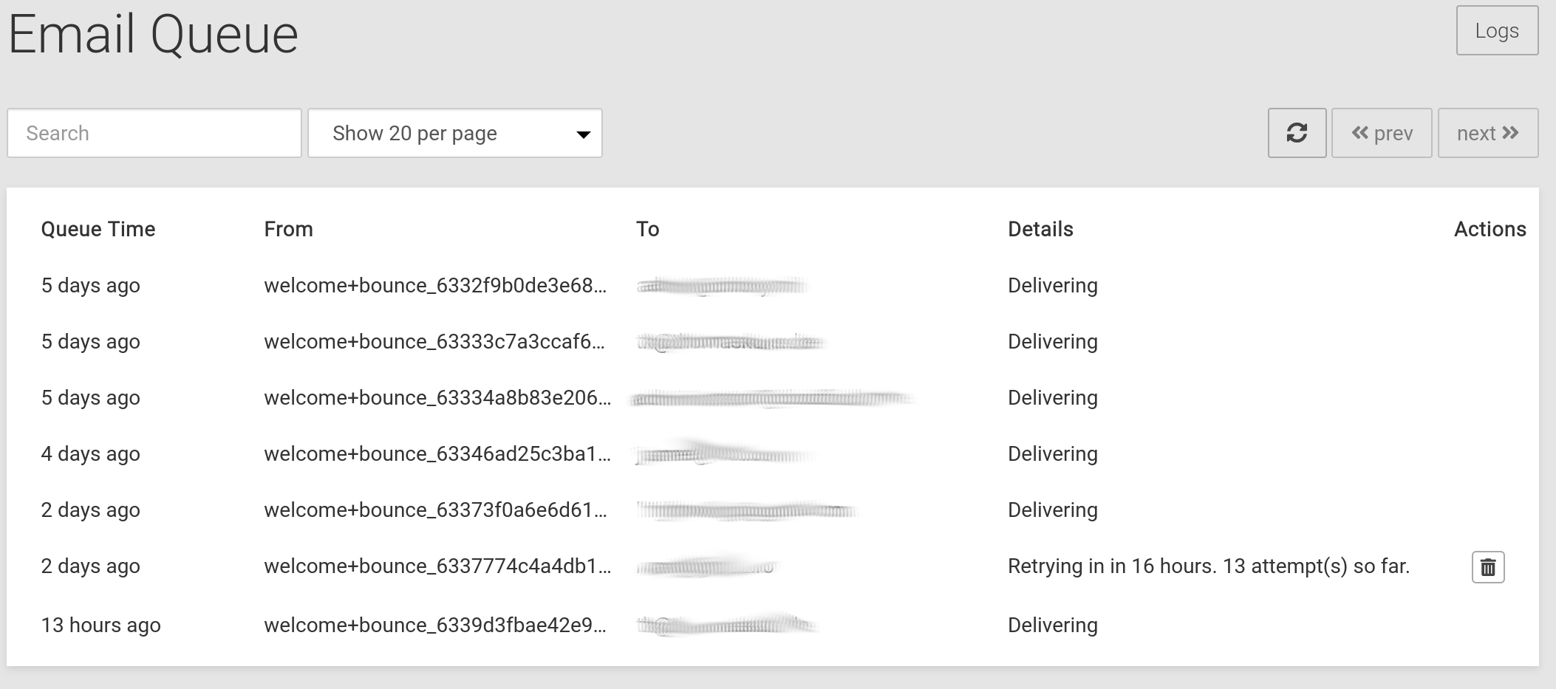Open the Logs page
Viewport: 1556px width, 689px height.
pyautogui.click(x=1497, y=30)
